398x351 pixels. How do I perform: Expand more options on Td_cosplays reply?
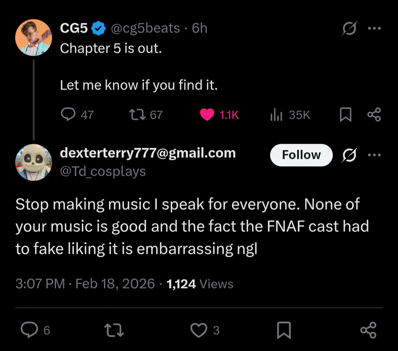[x=374, y=155]
